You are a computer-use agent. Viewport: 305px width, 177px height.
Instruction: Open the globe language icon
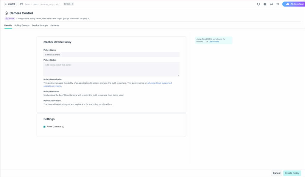click(x=265, y=4)
